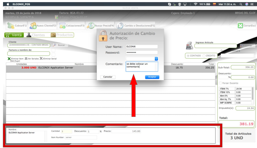The width and height of the screenshot is (257, 148).
Task: Click Buscar button next to Cliente field
Action: (x=60, y=45)
